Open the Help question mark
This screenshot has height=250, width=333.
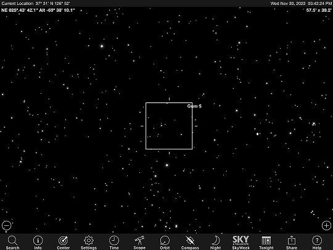(317, 243)
